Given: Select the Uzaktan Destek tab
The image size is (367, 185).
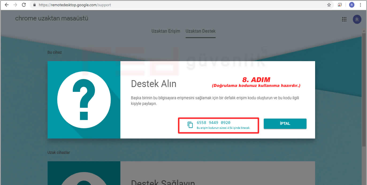Looking at the screenshot, I should pos(201,31).
